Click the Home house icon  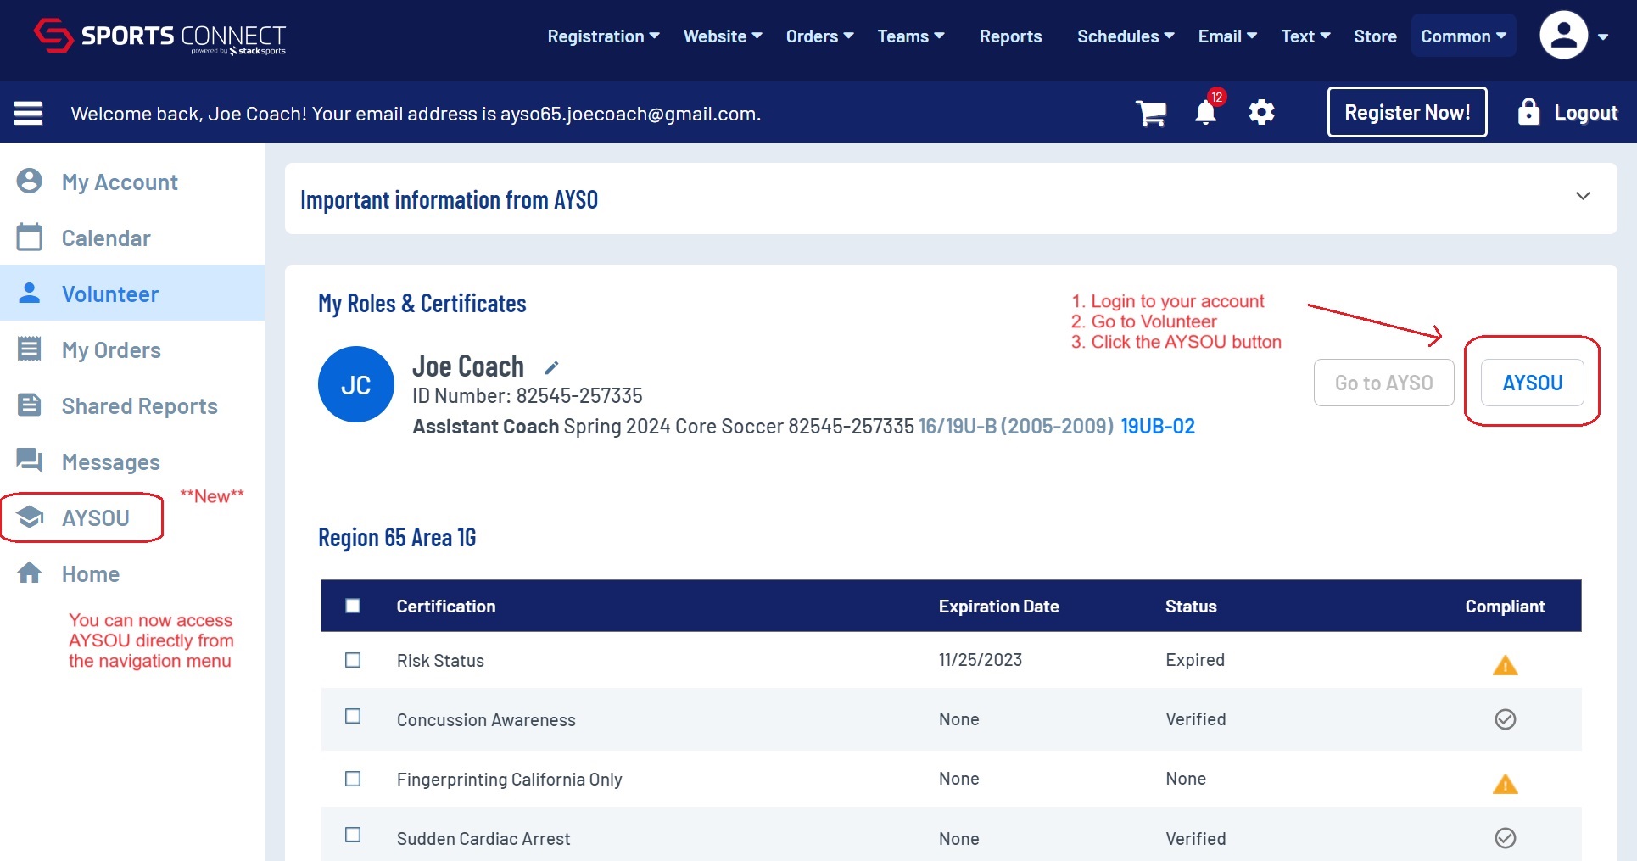30,573
